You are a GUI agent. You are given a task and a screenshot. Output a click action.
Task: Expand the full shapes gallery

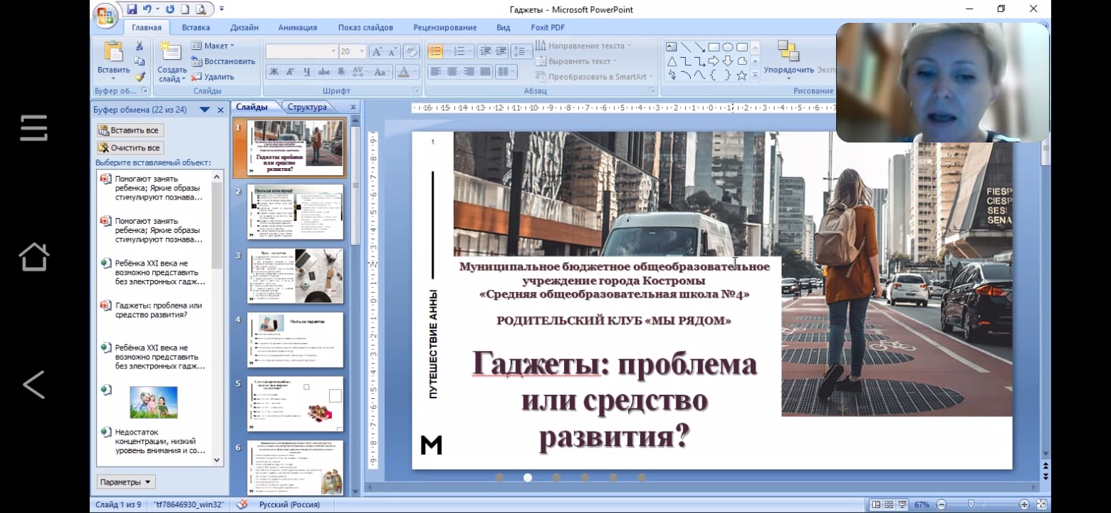click(755, 75)
